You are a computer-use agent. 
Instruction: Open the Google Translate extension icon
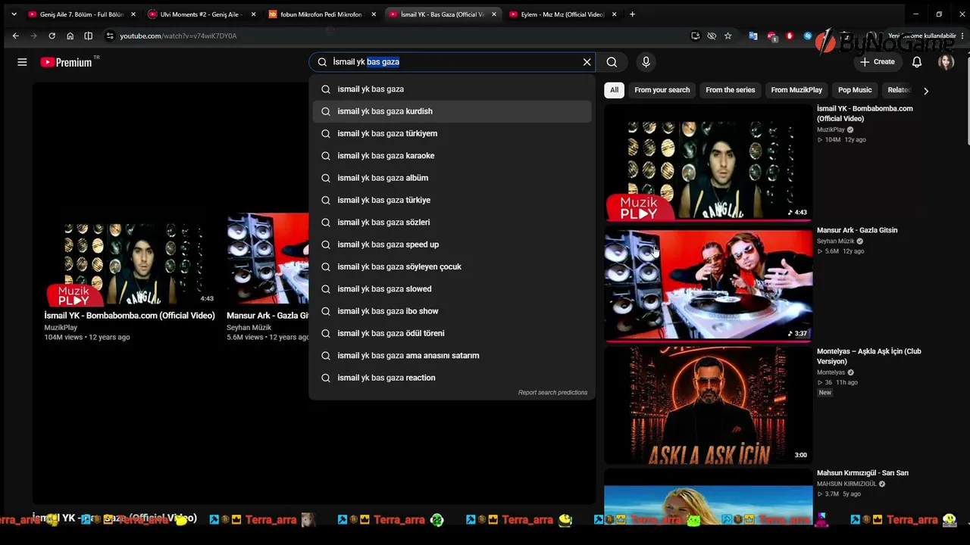pyautogui.click(x=753, y=36)
